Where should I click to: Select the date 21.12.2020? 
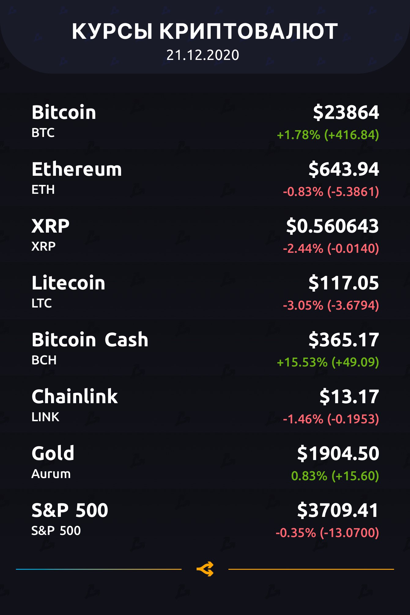coord(203,55)
